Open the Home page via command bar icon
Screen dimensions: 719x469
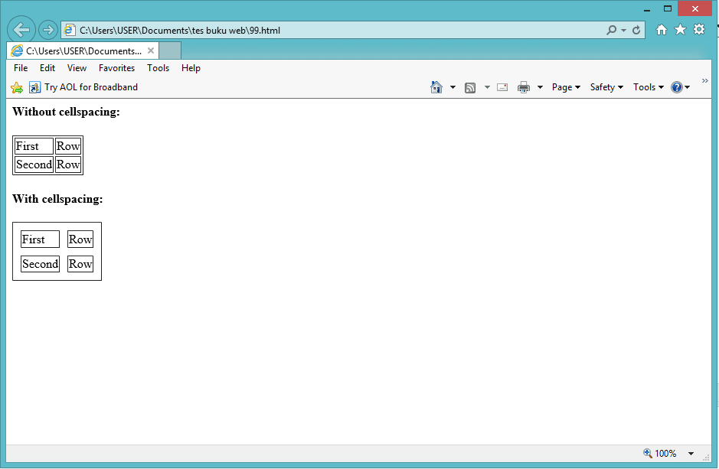(x=437, y=86)
